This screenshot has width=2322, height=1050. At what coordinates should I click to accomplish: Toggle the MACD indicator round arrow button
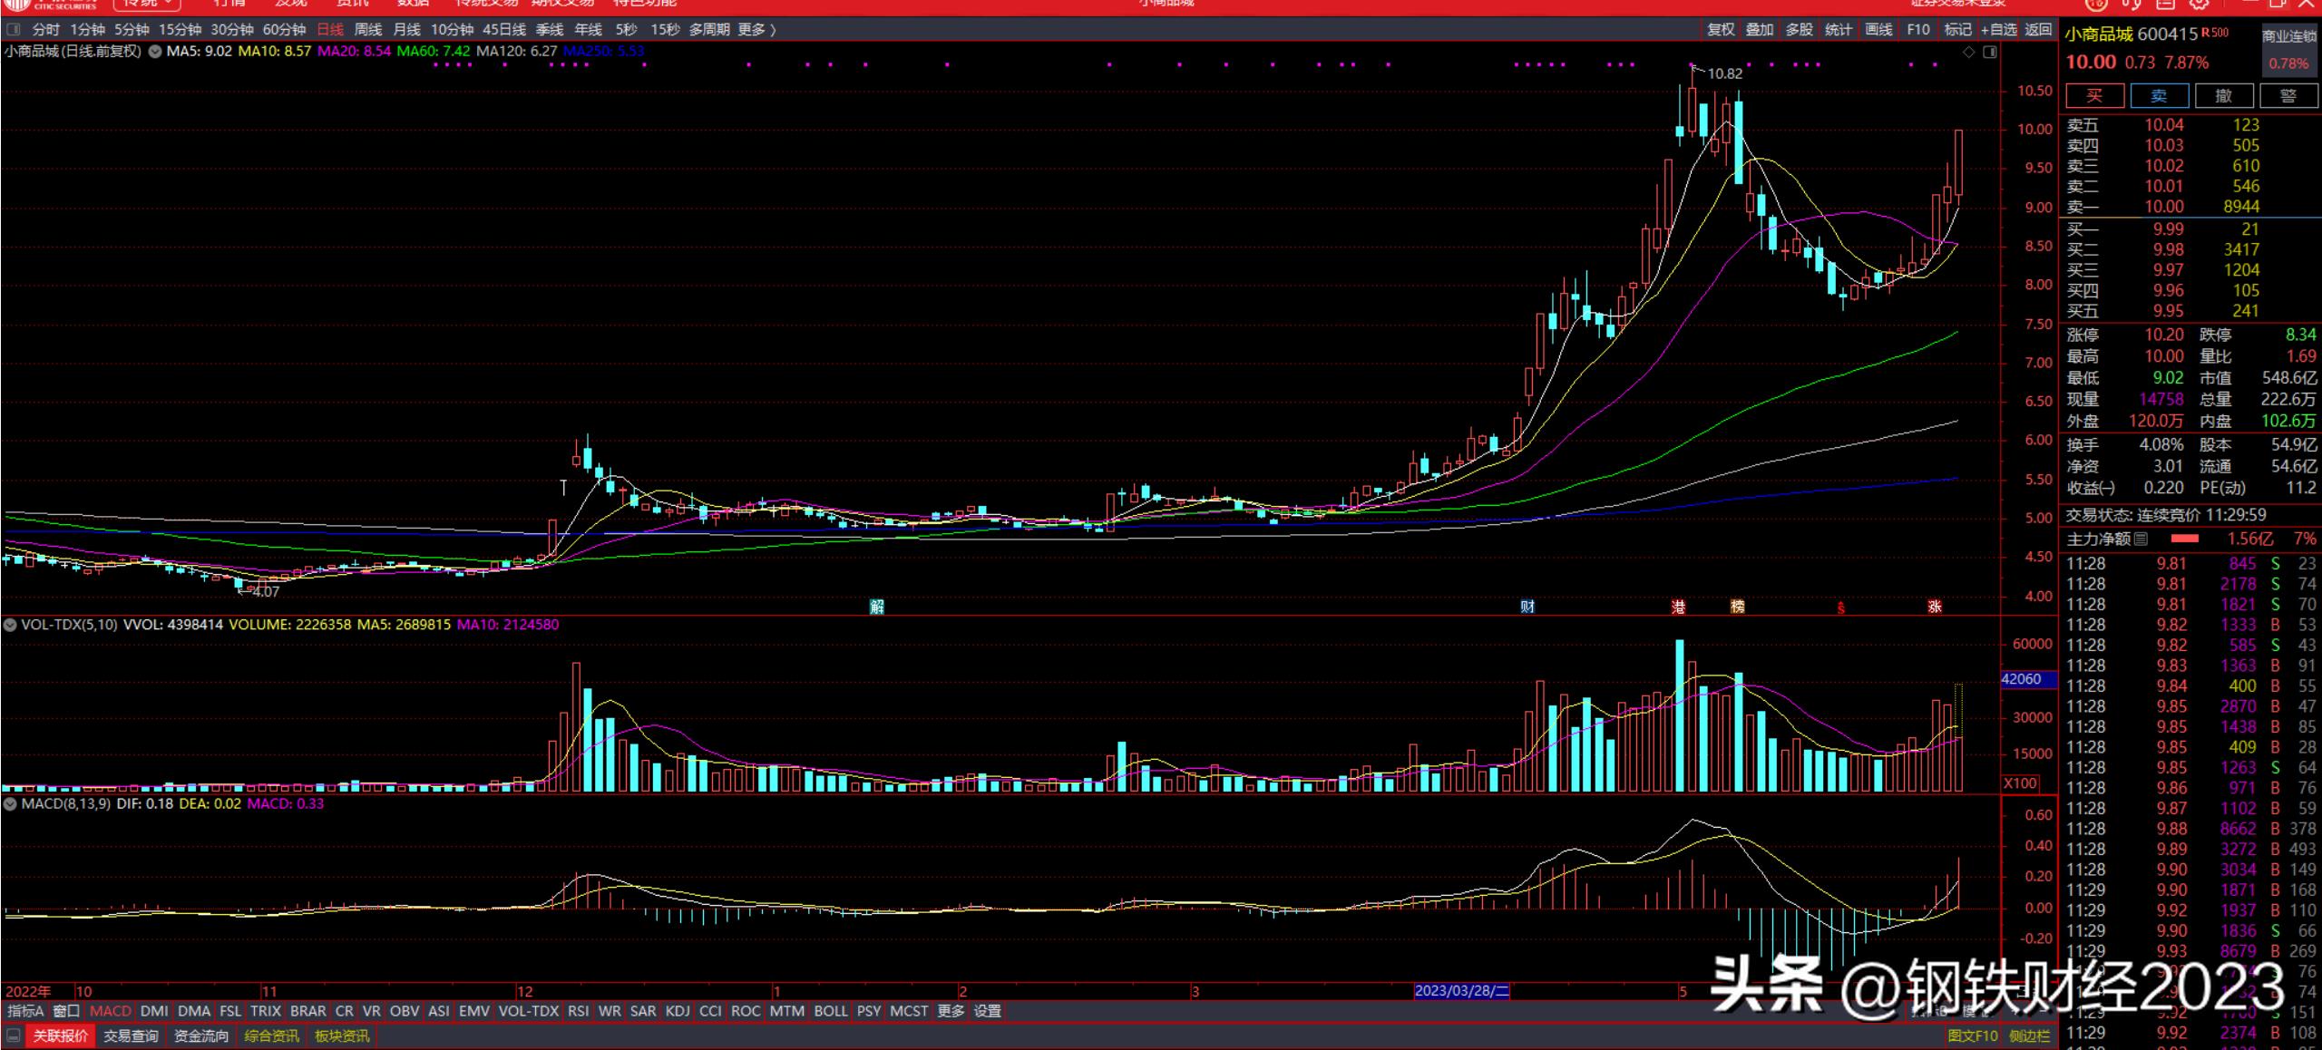tap(10, 804)
